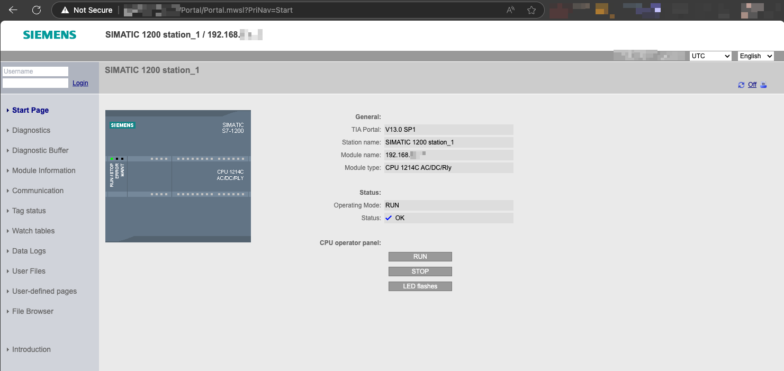Click the Module name IP address value

(x=449, y=155)
